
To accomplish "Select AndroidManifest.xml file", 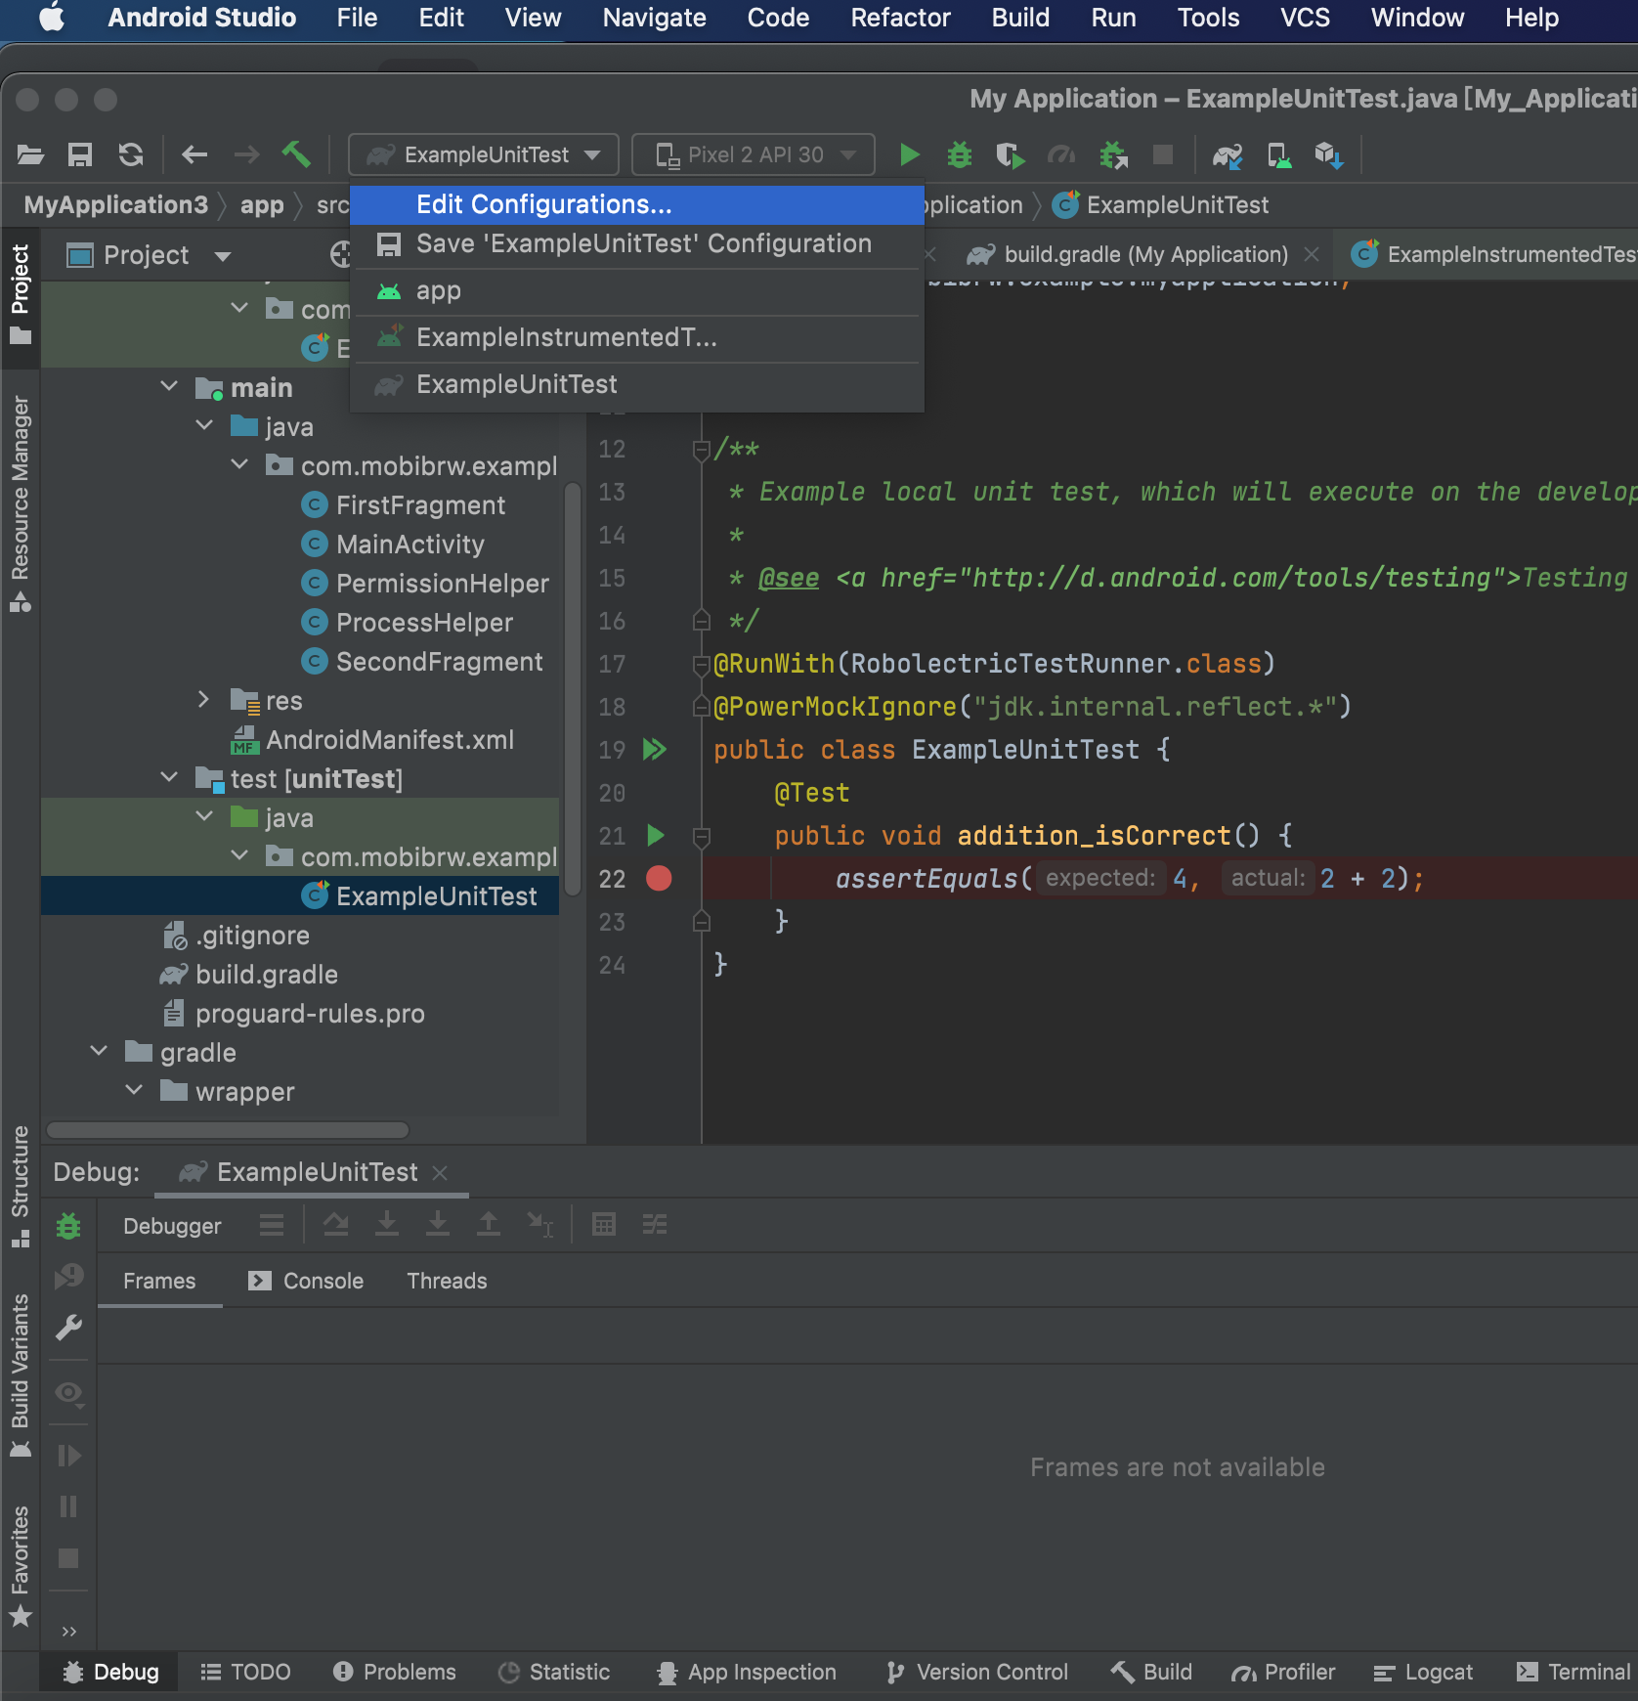I will [x=390, y=740].
